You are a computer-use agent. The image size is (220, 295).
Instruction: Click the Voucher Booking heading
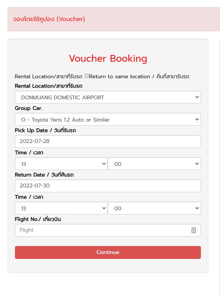tap(108, 58)
